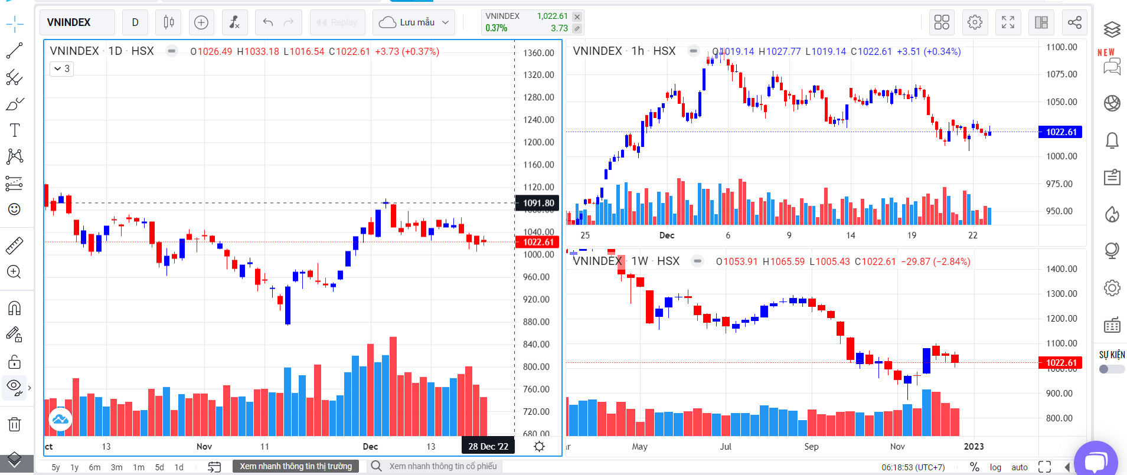The height and width of the screenshot is (475, 1127).
Task: Select the trend line drawing tool
Action: pyautogui.click(x=15, y=51)
